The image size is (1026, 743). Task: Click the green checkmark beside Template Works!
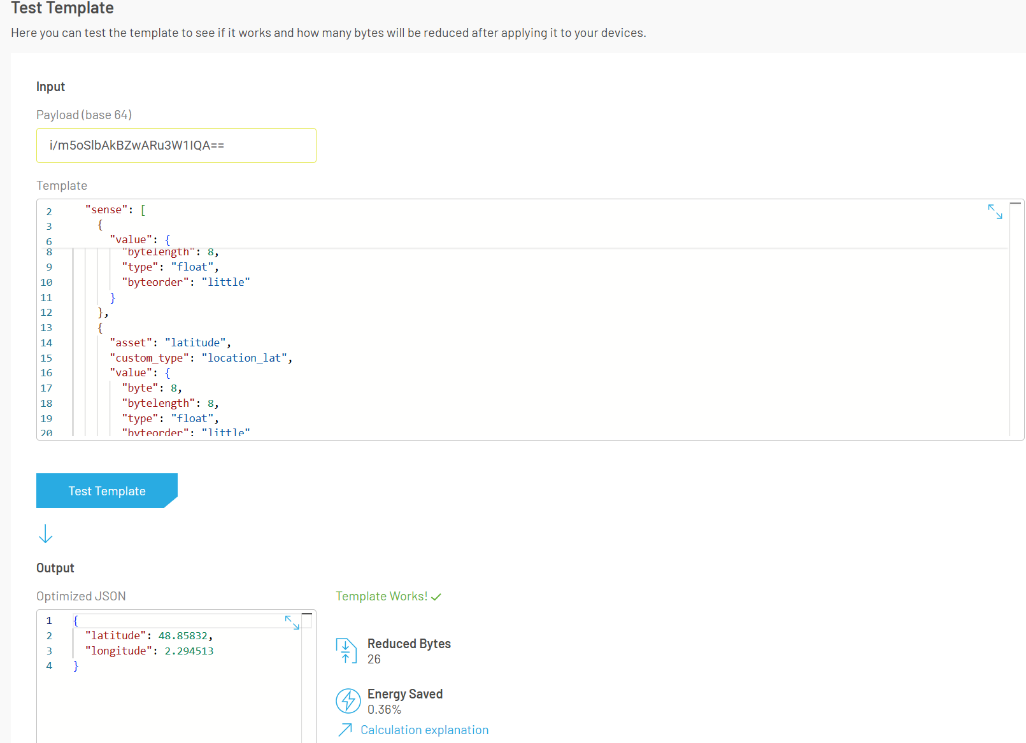click(x=436, y=596)
